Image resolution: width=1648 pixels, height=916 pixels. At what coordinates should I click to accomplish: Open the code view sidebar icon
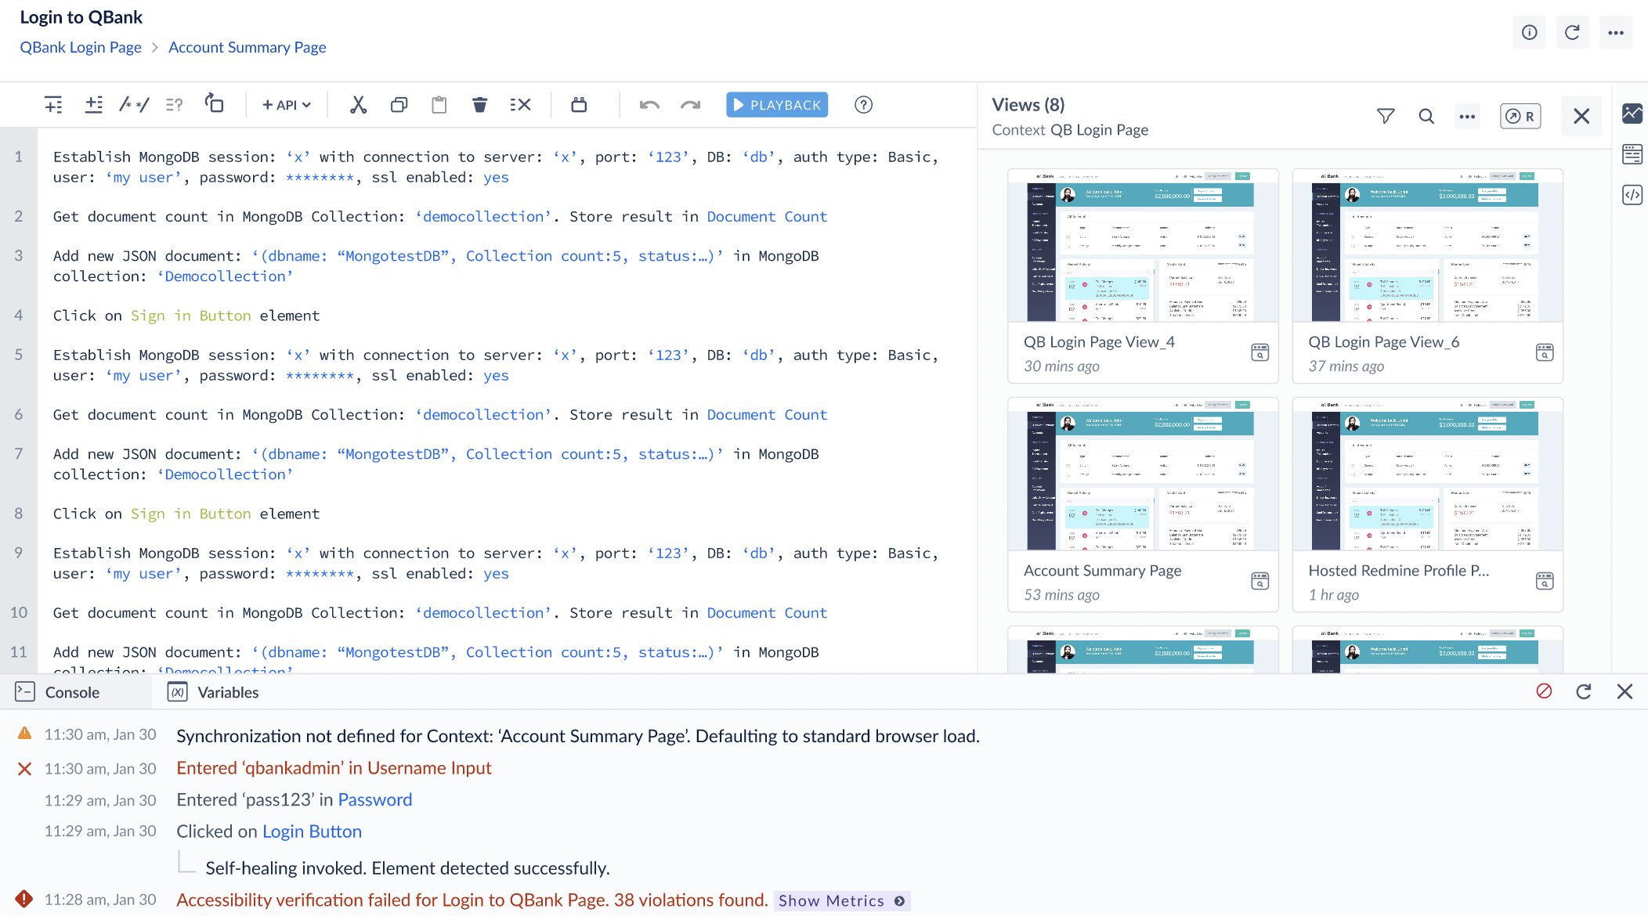(x=1632, y=195)
